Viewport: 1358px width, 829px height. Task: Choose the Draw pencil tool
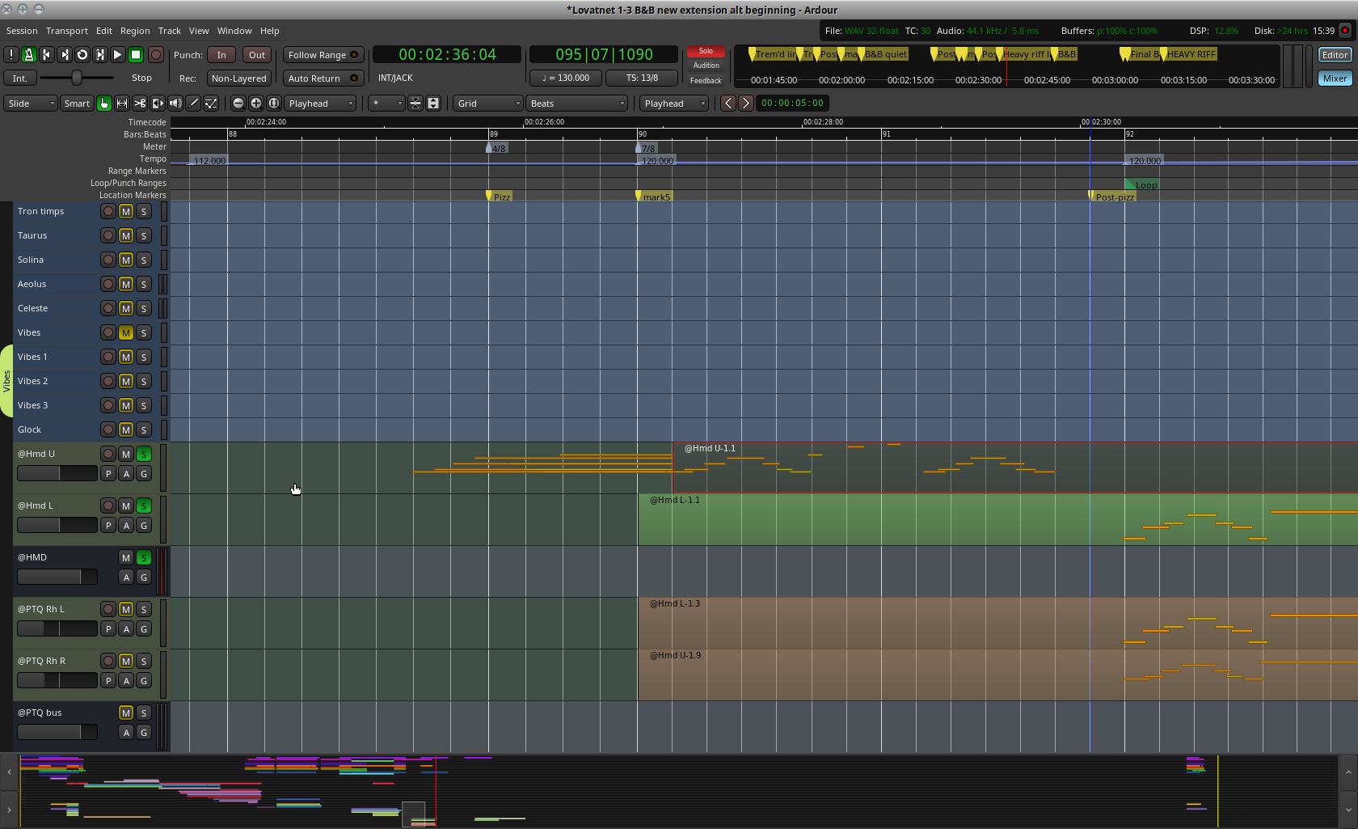(x=193, y=104)
